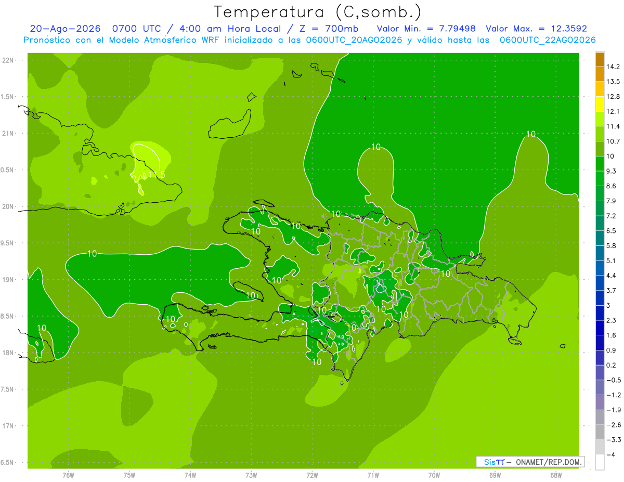The height and width of the screenshot is (482, 624).
Task: Click the 8.5N latitude axis label
Action: [x=8, y=316]
